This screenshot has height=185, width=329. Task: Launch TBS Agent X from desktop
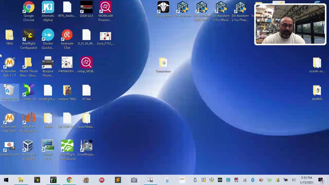(163, 10)
